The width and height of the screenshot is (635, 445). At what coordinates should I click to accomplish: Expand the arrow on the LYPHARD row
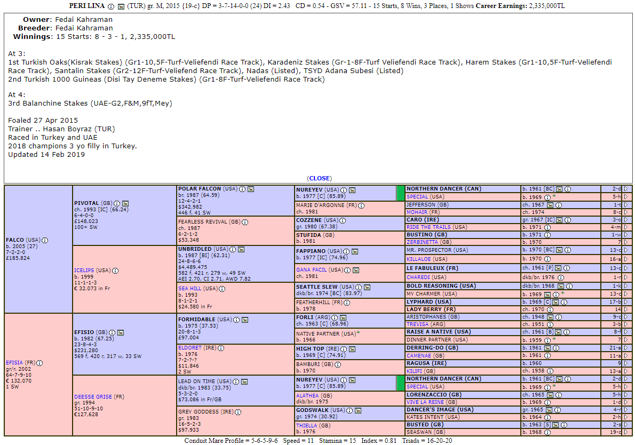625,302
